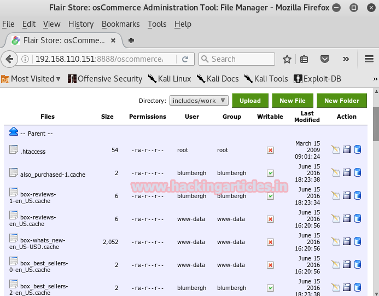Viewport: 379px width, 296px height.
Task: Focus the Search box
Action: (237, 59)
